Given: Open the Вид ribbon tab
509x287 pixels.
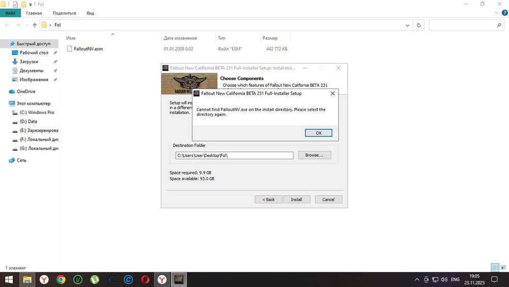Looking at the screenshot, I should (x=90, y=13).
